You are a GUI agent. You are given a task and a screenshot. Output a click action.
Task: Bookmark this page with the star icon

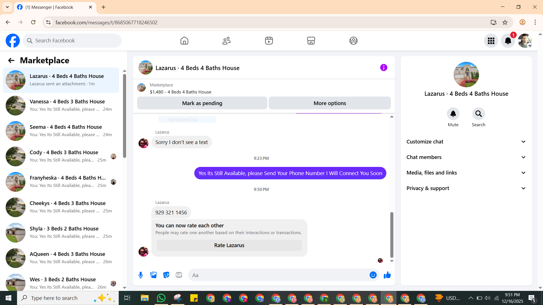coord(505,22)
